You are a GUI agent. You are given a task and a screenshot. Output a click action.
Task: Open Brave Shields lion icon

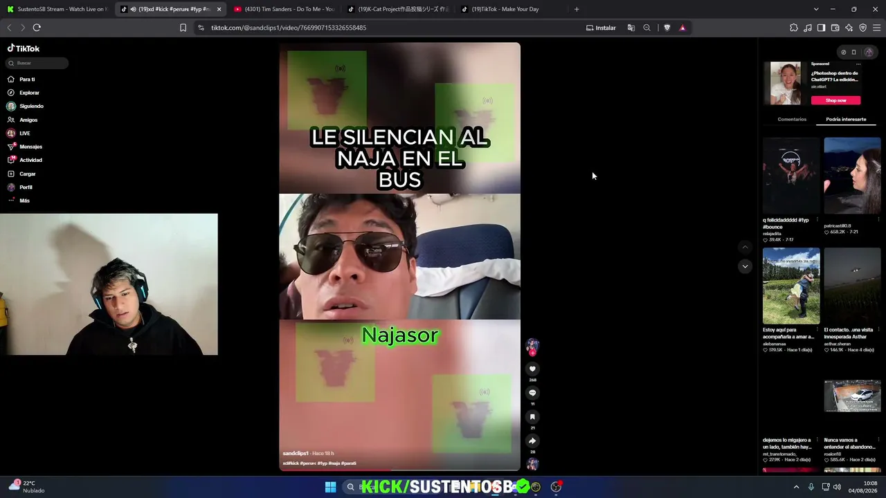667,28
